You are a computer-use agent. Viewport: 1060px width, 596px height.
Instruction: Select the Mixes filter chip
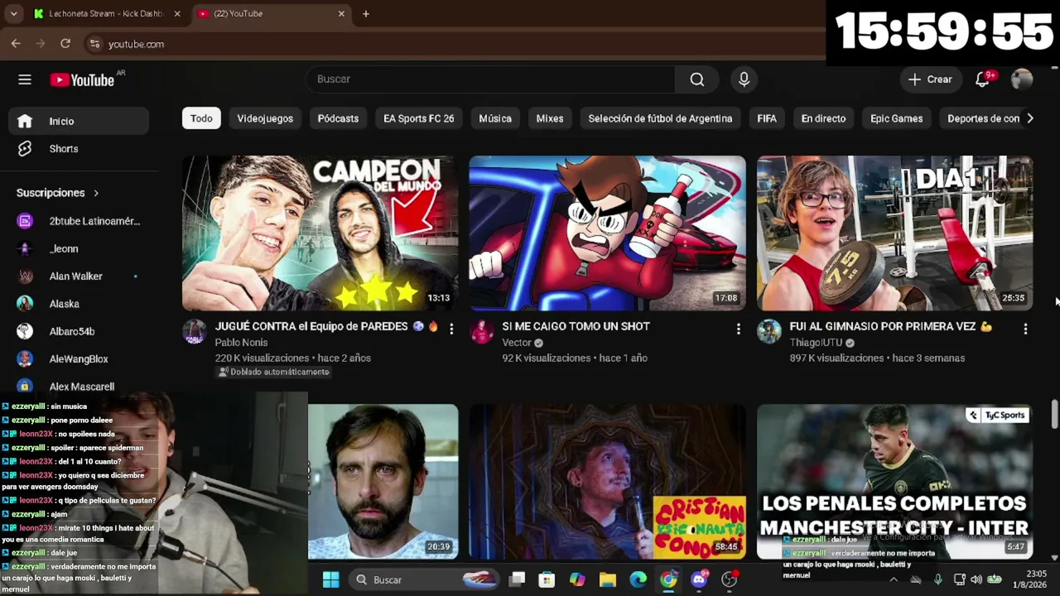(x=550, y=118)
